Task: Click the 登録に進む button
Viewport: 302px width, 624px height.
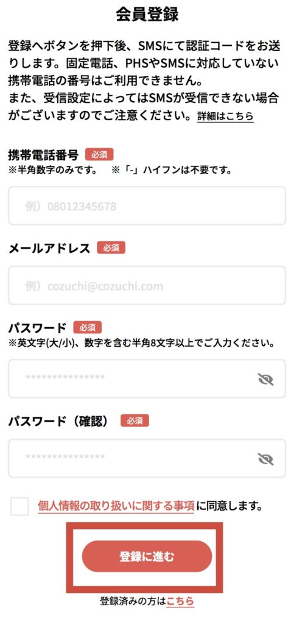Action: tap(147, 556)
